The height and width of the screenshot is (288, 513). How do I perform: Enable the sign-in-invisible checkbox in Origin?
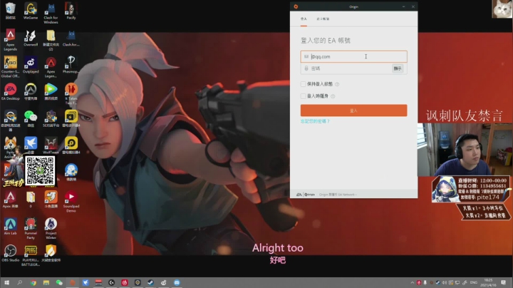pos(303,96)
